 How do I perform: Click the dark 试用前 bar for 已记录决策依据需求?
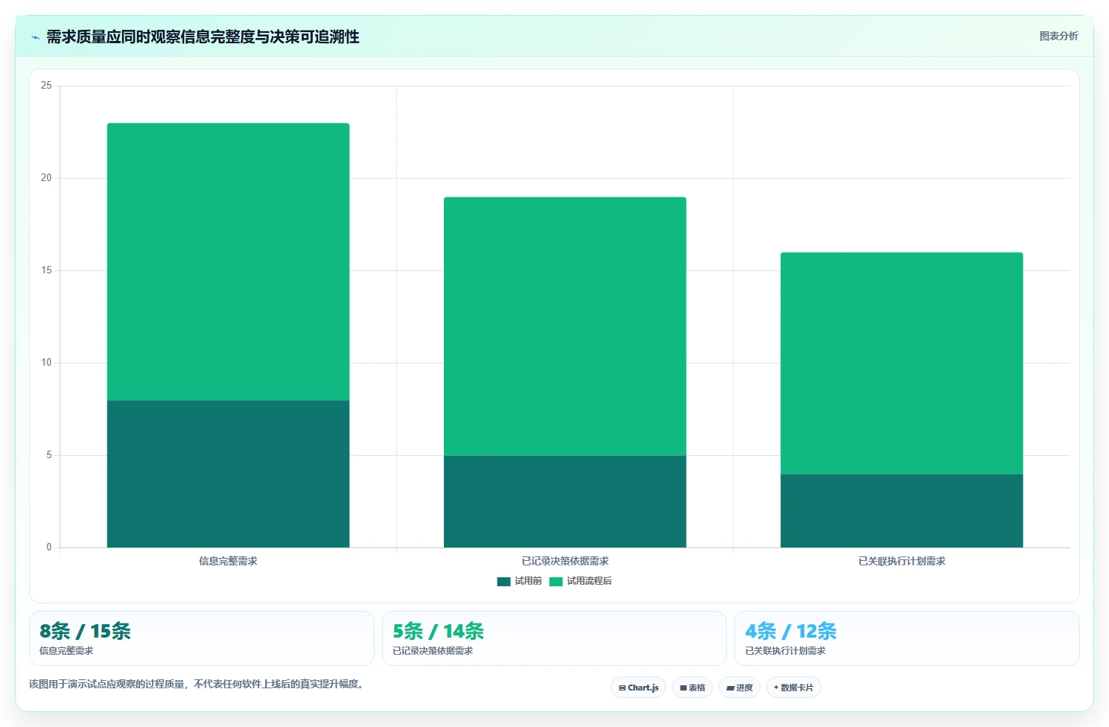click(x=565, y=501)
